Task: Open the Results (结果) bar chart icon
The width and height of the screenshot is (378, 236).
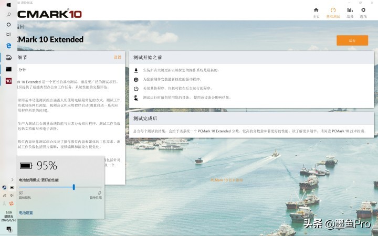Action: pos(350,10)
